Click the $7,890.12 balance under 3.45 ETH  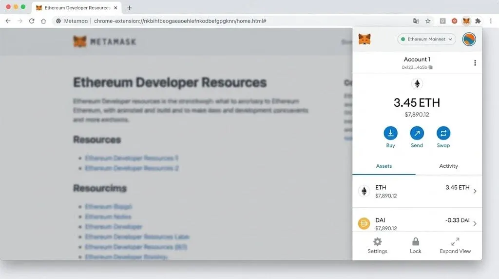click(x=417, y=114)
